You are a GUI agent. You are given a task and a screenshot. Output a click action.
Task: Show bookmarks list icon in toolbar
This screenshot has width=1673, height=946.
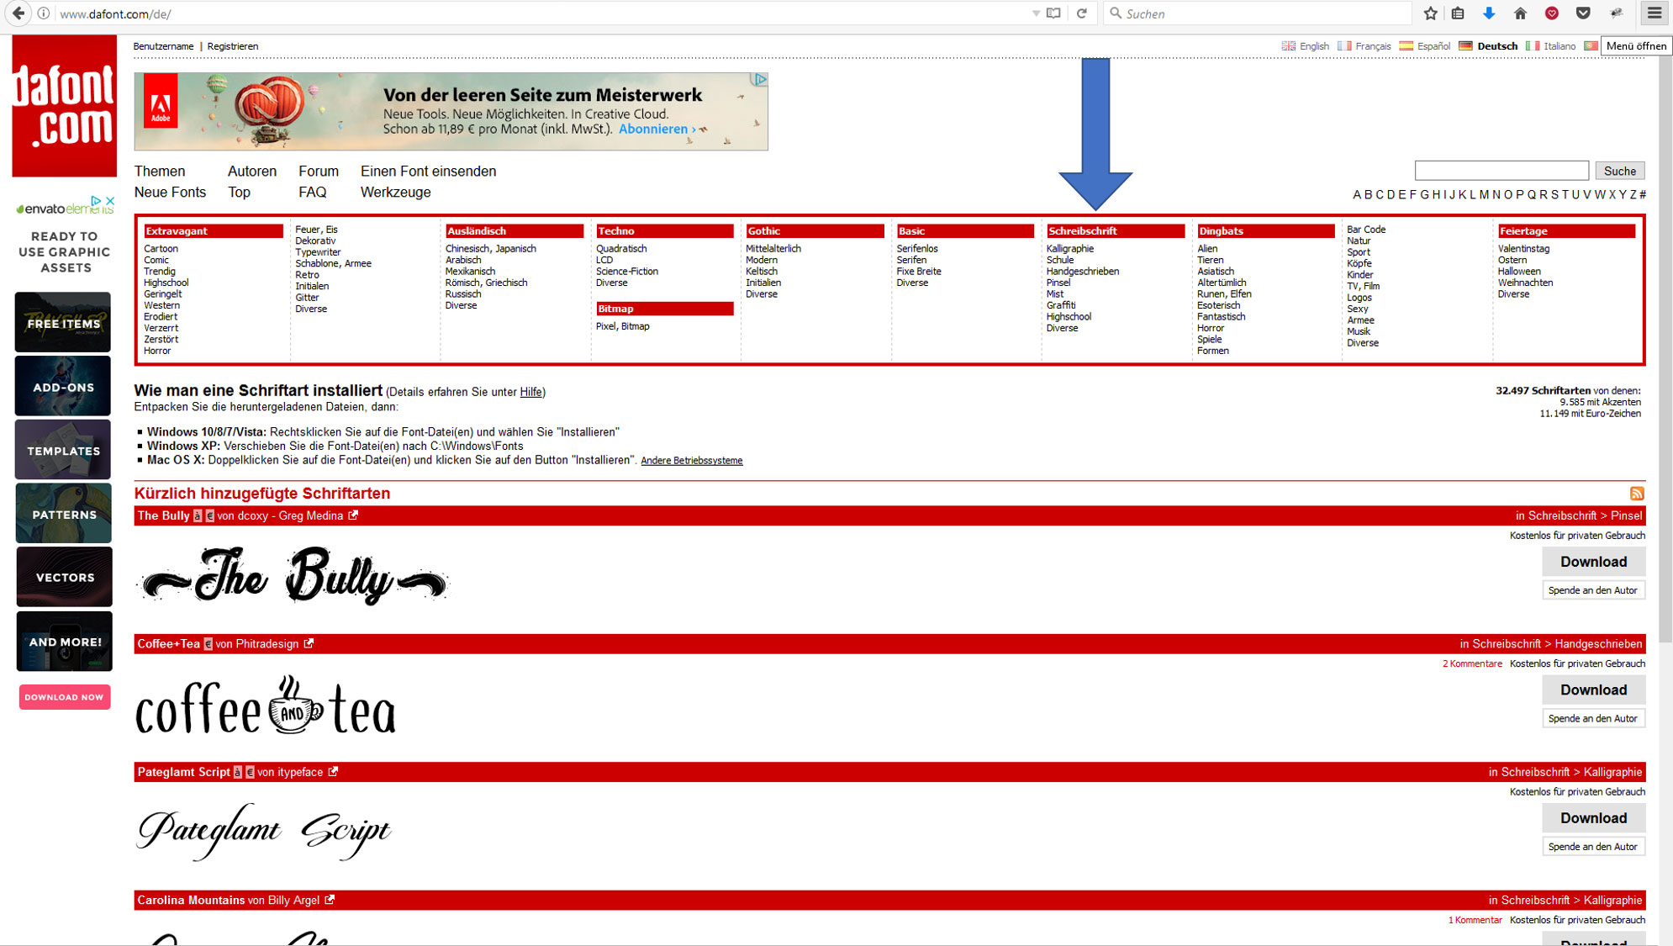click(x=1458, y=13)
